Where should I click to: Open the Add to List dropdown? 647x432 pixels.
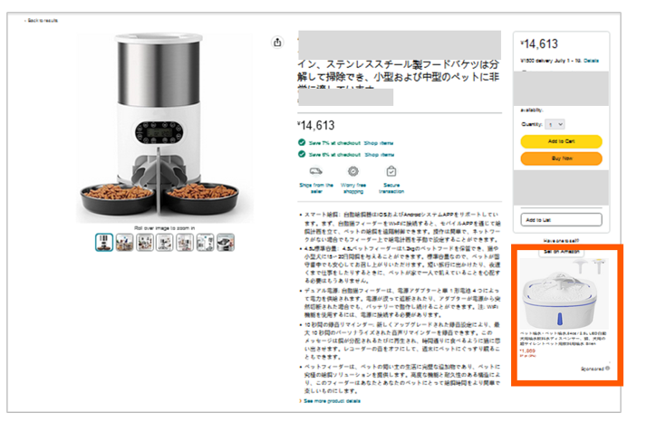(561, 220)
